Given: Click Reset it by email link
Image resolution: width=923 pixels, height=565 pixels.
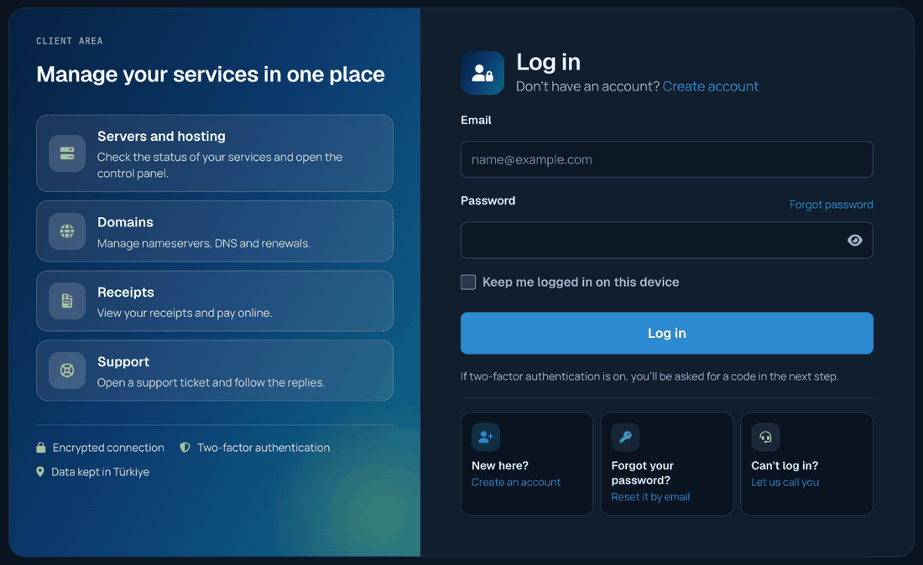Looking at the screenshot, I should (x=650, y=497).
